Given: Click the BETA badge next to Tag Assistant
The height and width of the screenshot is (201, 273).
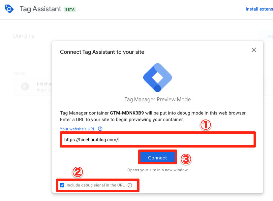Looking at the screenshot, I should tap(70, 10).
